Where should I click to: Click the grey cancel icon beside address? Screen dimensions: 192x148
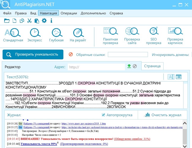135,66
